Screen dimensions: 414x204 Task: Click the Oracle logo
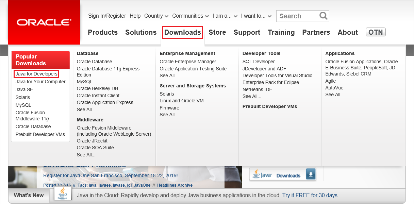click(x=44, y=22)
